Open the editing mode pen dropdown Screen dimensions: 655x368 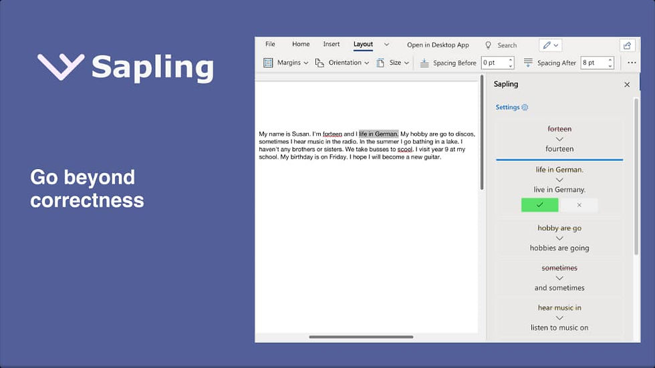(550, 45)
